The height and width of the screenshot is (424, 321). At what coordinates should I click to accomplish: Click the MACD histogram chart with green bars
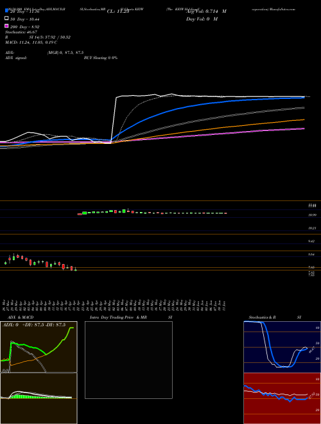pyautogui.click(x=39, y=398)
